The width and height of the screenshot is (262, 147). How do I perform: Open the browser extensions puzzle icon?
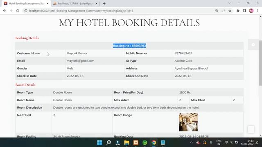238,11
